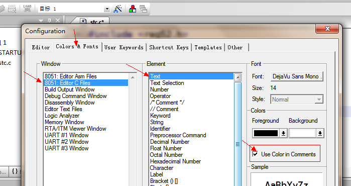Select RTA/ITM Viewer Window entry
Viewport: 351px width, 186px height.
point(86,129)
